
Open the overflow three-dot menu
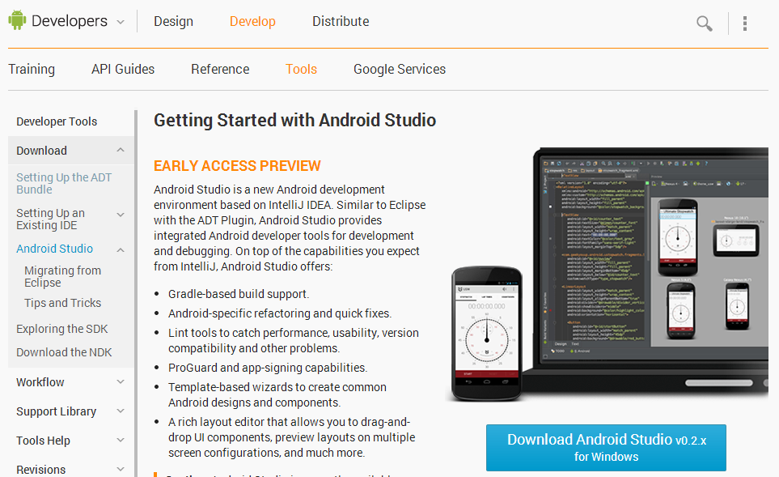pyautogui.click(x=744, y=23)
